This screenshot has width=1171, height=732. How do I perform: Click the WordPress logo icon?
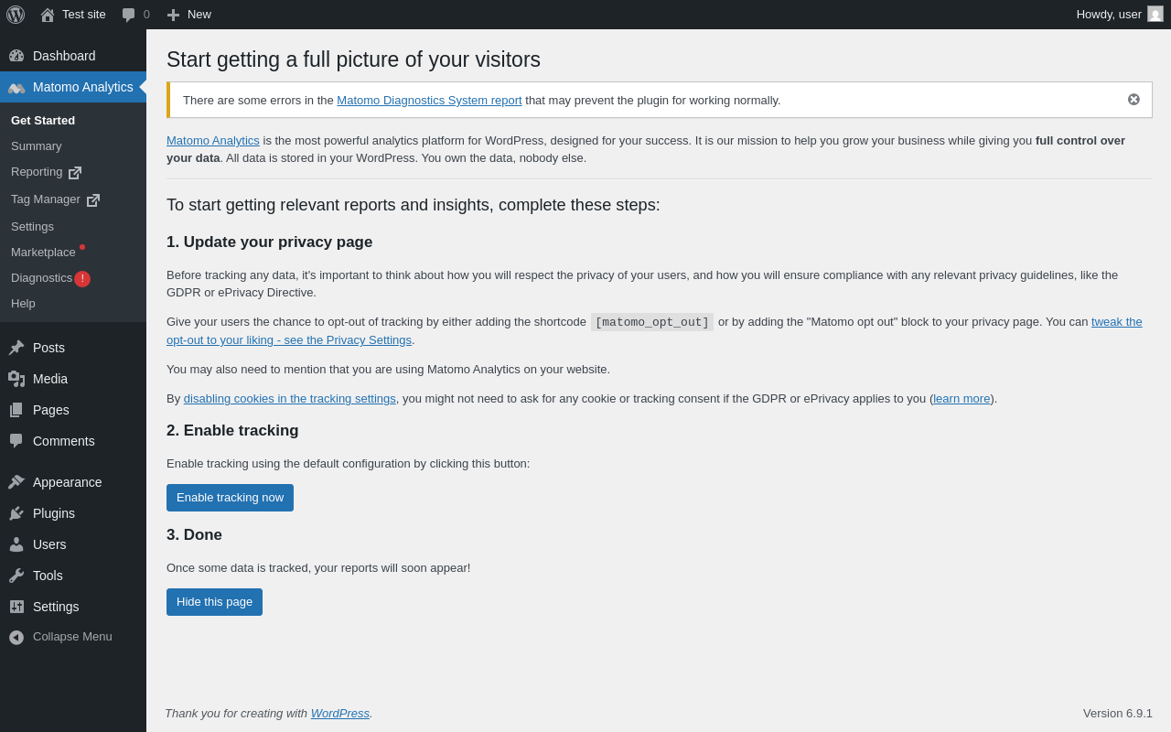coord(16,15)
